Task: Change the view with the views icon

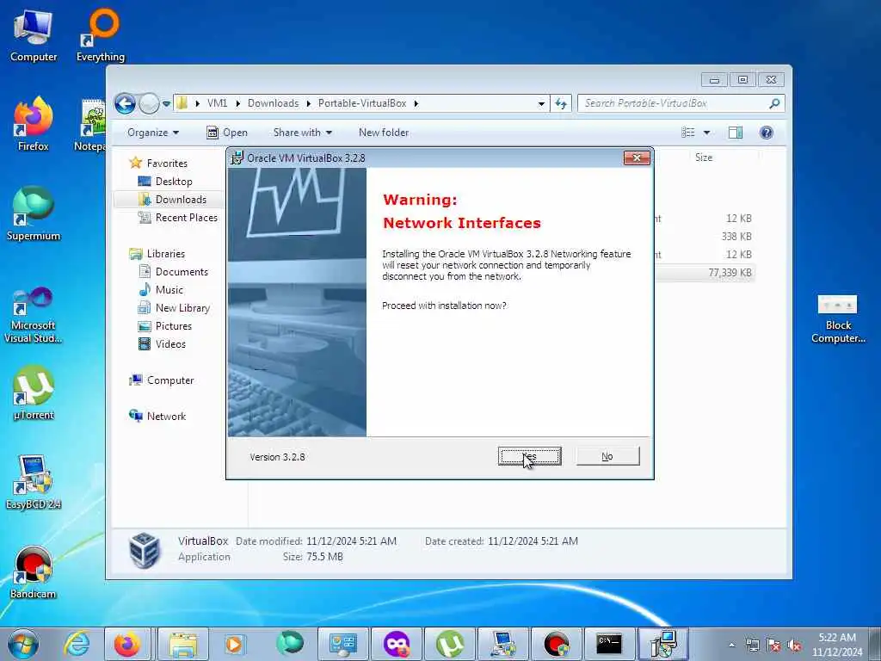Action: [687, 133]
